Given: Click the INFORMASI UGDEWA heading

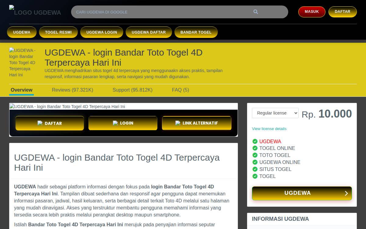Looking at the screenshot, I should click(280, 219).
